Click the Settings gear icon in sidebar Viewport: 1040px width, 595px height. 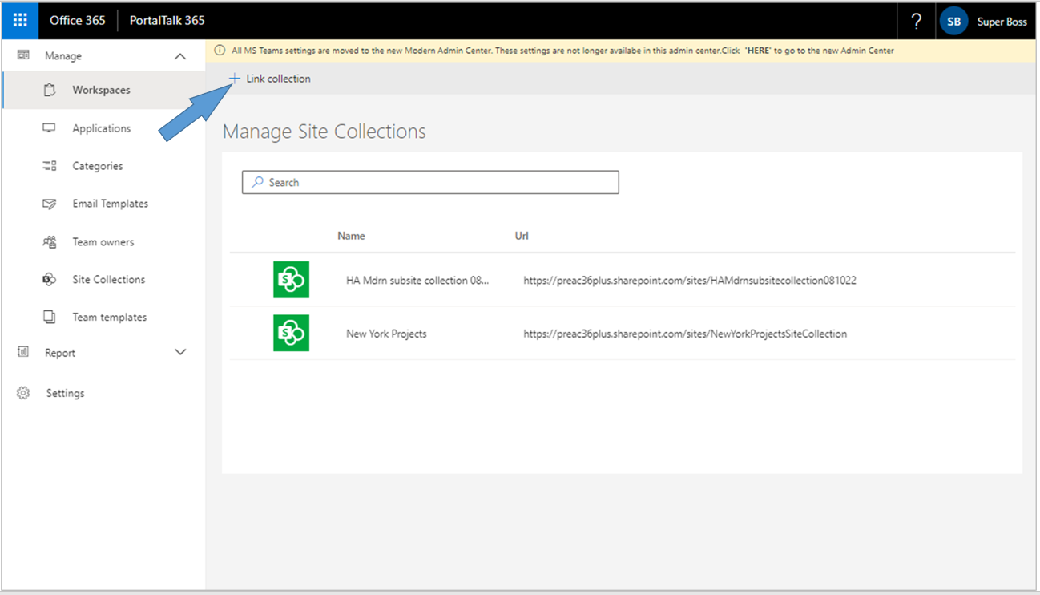[23, 393]
